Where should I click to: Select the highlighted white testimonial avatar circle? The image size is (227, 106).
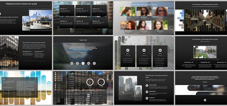[83, 63]
